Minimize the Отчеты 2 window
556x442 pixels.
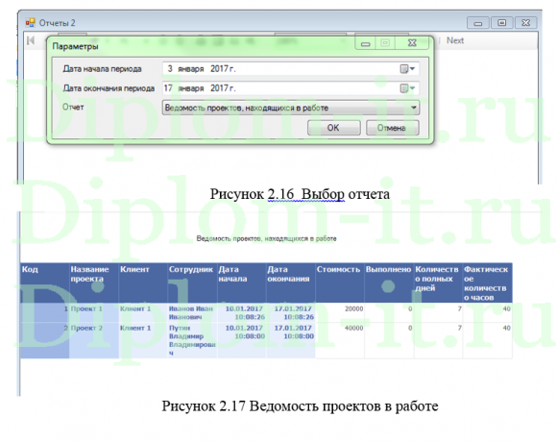(478, 23)
